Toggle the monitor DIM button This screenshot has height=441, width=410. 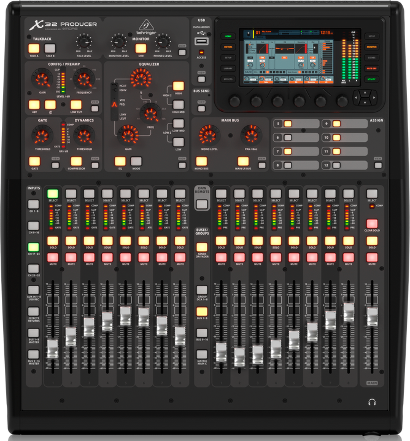(x=141, y=49)
